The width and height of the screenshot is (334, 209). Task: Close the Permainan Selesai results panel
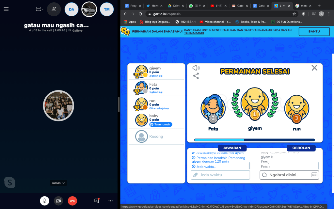click(314, 68)
